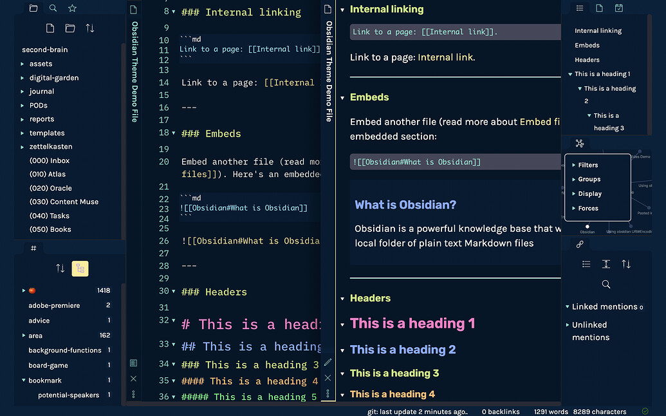This screenshot has width=666, height=416.
Task: Open the graph settings gear-cross icon
Action: tap(580, 143)
